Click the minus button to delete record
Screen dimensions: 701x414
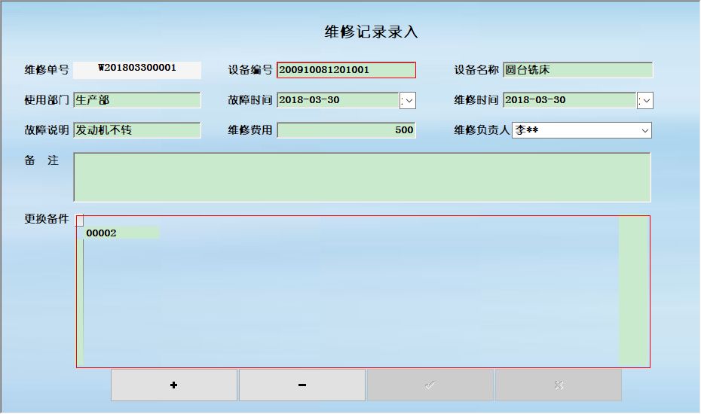302,385
